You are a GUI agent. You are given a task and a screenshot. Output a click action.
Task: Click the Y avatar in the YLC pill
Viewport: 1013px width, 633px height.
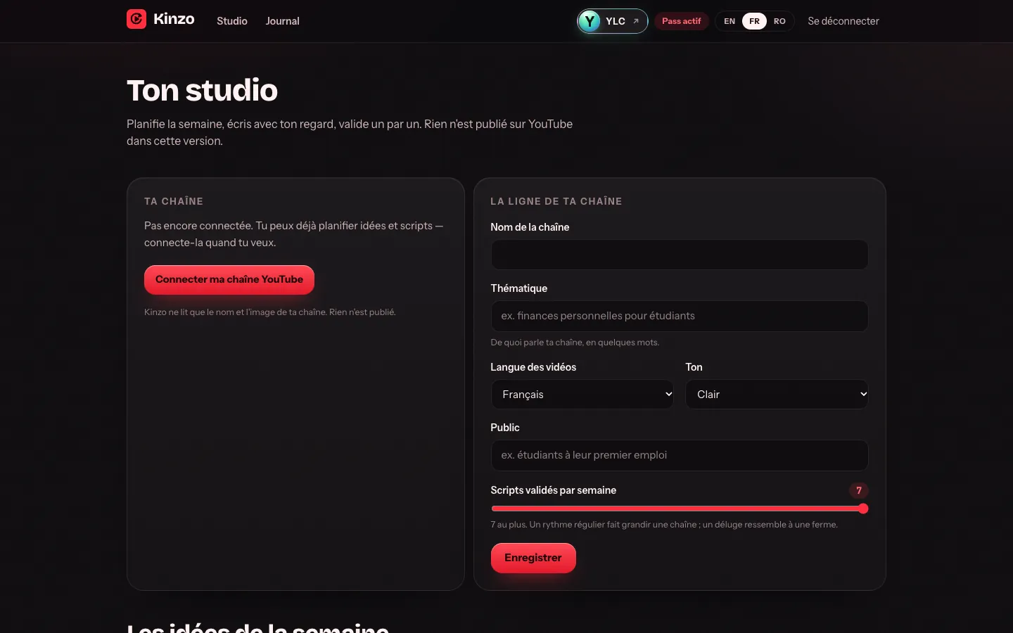click(590, 21)
